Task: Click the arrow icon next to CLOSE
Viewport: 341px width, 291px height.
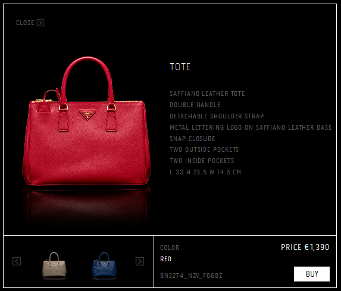Action: click(40, 23)
